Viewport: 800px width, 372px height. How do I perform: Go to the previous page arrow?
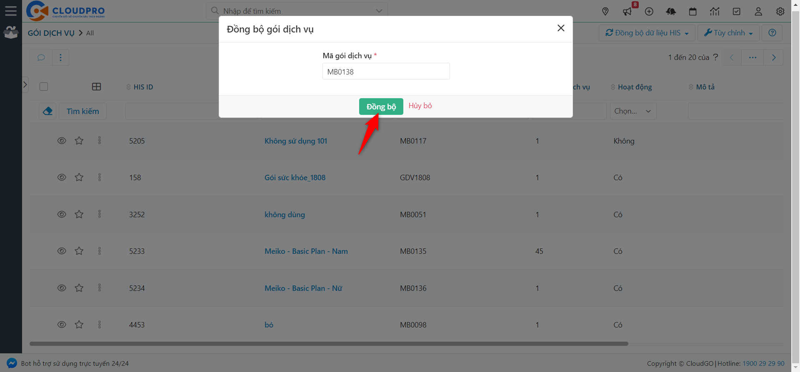tap(732, 57)
